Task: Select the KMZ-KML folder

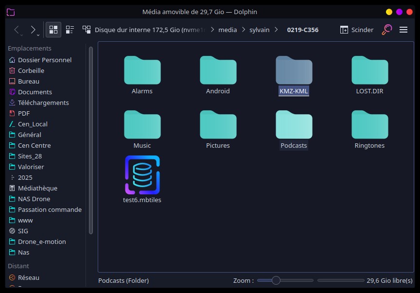Action: coord(294,71)
